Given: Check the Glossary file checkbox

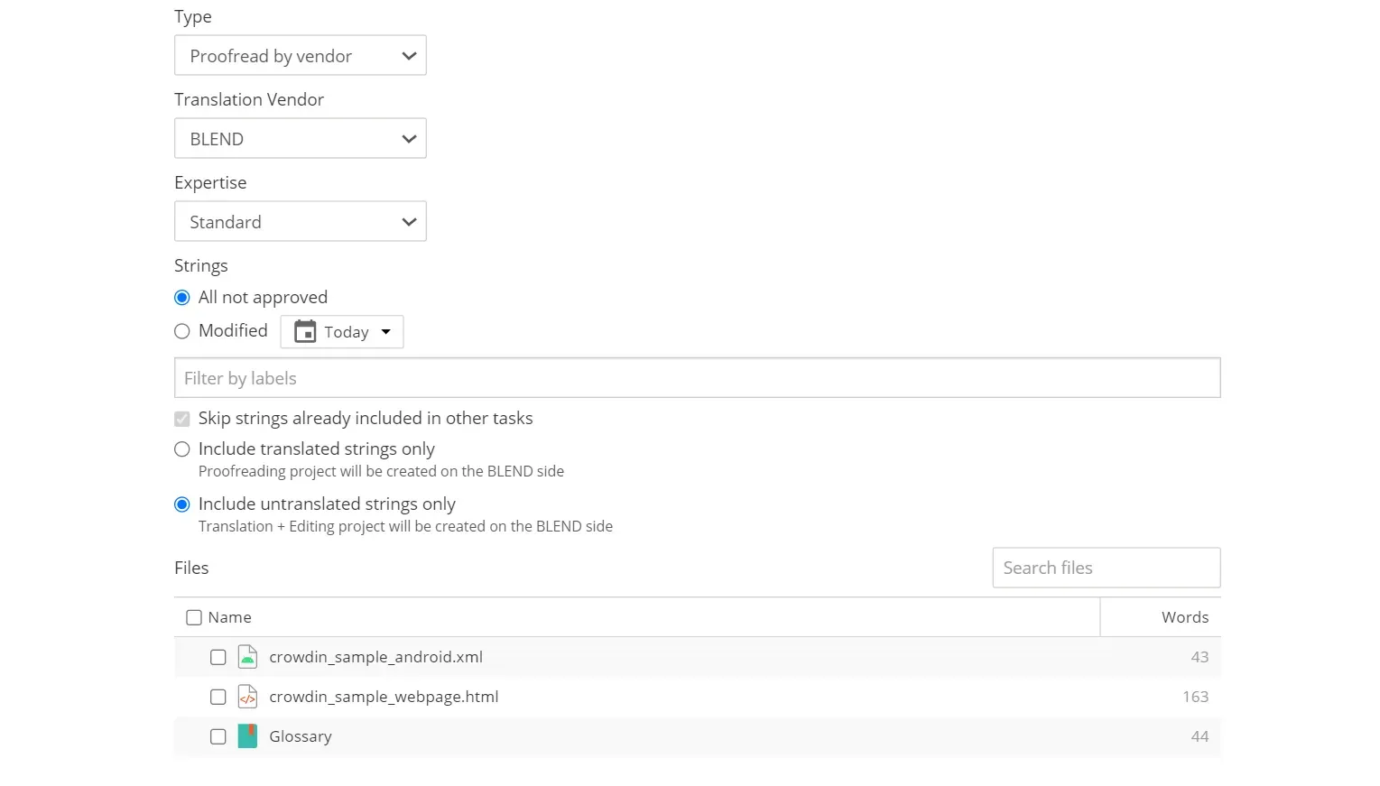Looking at the screenshot, I should [218, 736].
